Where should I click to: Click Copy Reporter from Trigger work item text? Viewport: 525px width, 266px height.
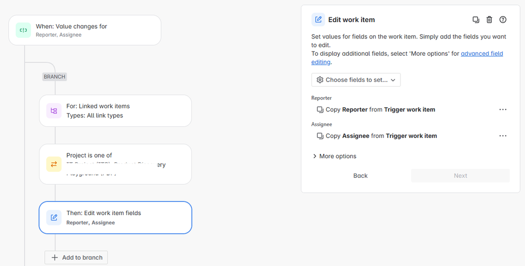point(380,110)
